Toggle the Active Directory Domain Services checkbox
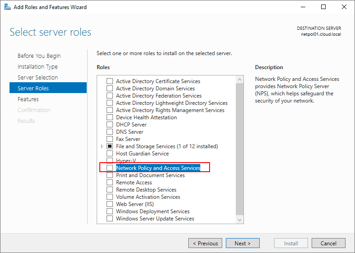 [110, 89]
